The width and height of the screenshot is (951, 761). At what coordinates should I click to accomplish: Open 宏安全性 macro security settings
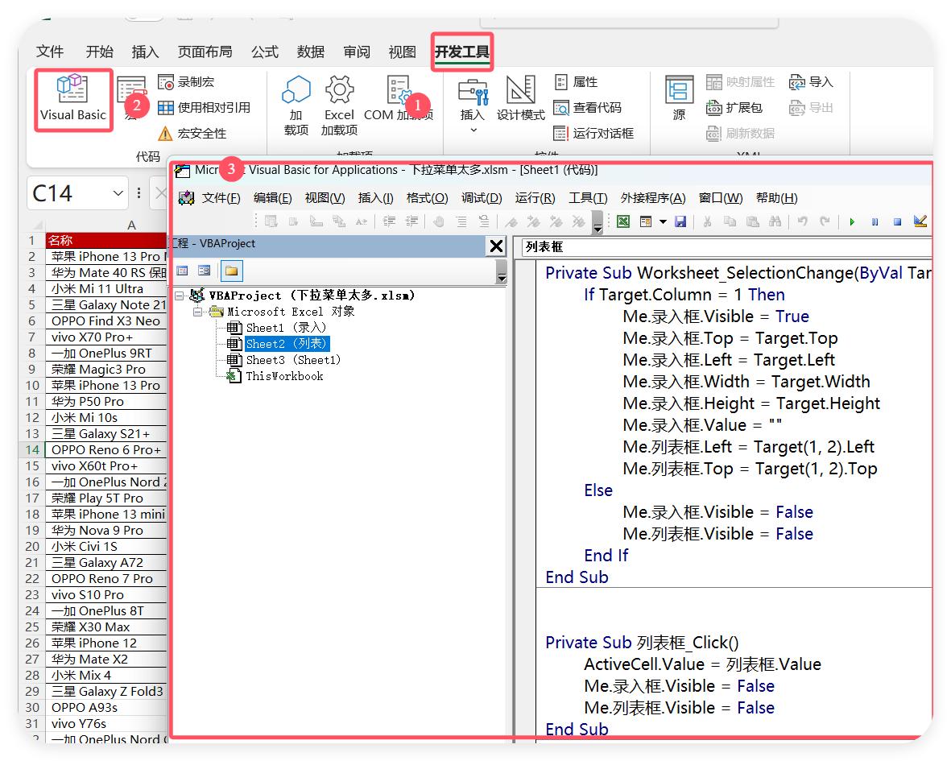click(x=192, y=134)
